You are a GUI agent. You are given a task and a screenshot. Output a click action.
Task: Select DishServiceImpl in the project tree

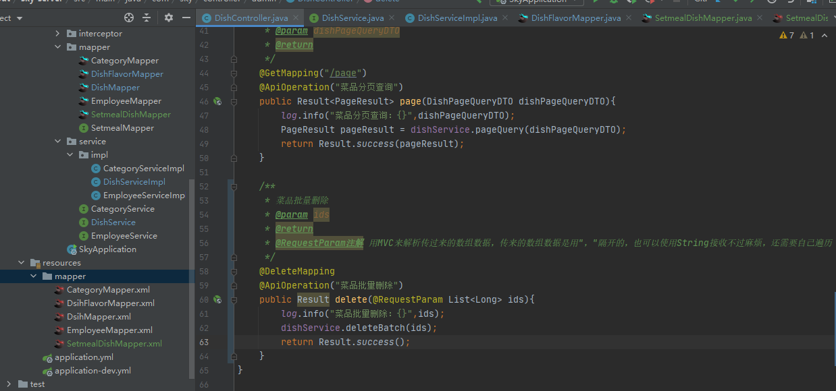[134, 182]
